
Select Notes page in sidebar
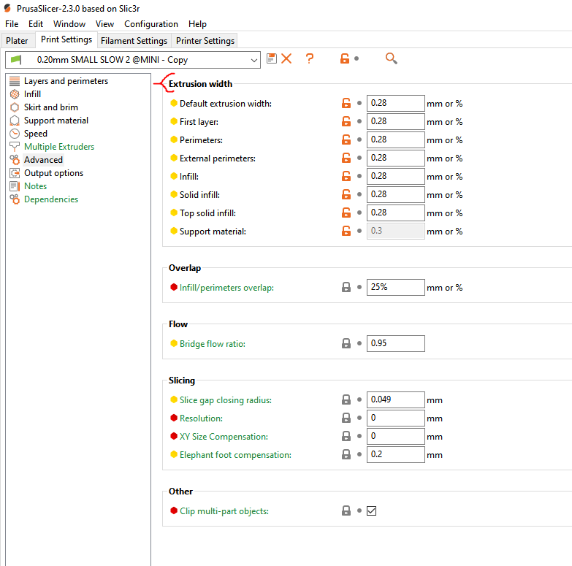coord(35,186)
